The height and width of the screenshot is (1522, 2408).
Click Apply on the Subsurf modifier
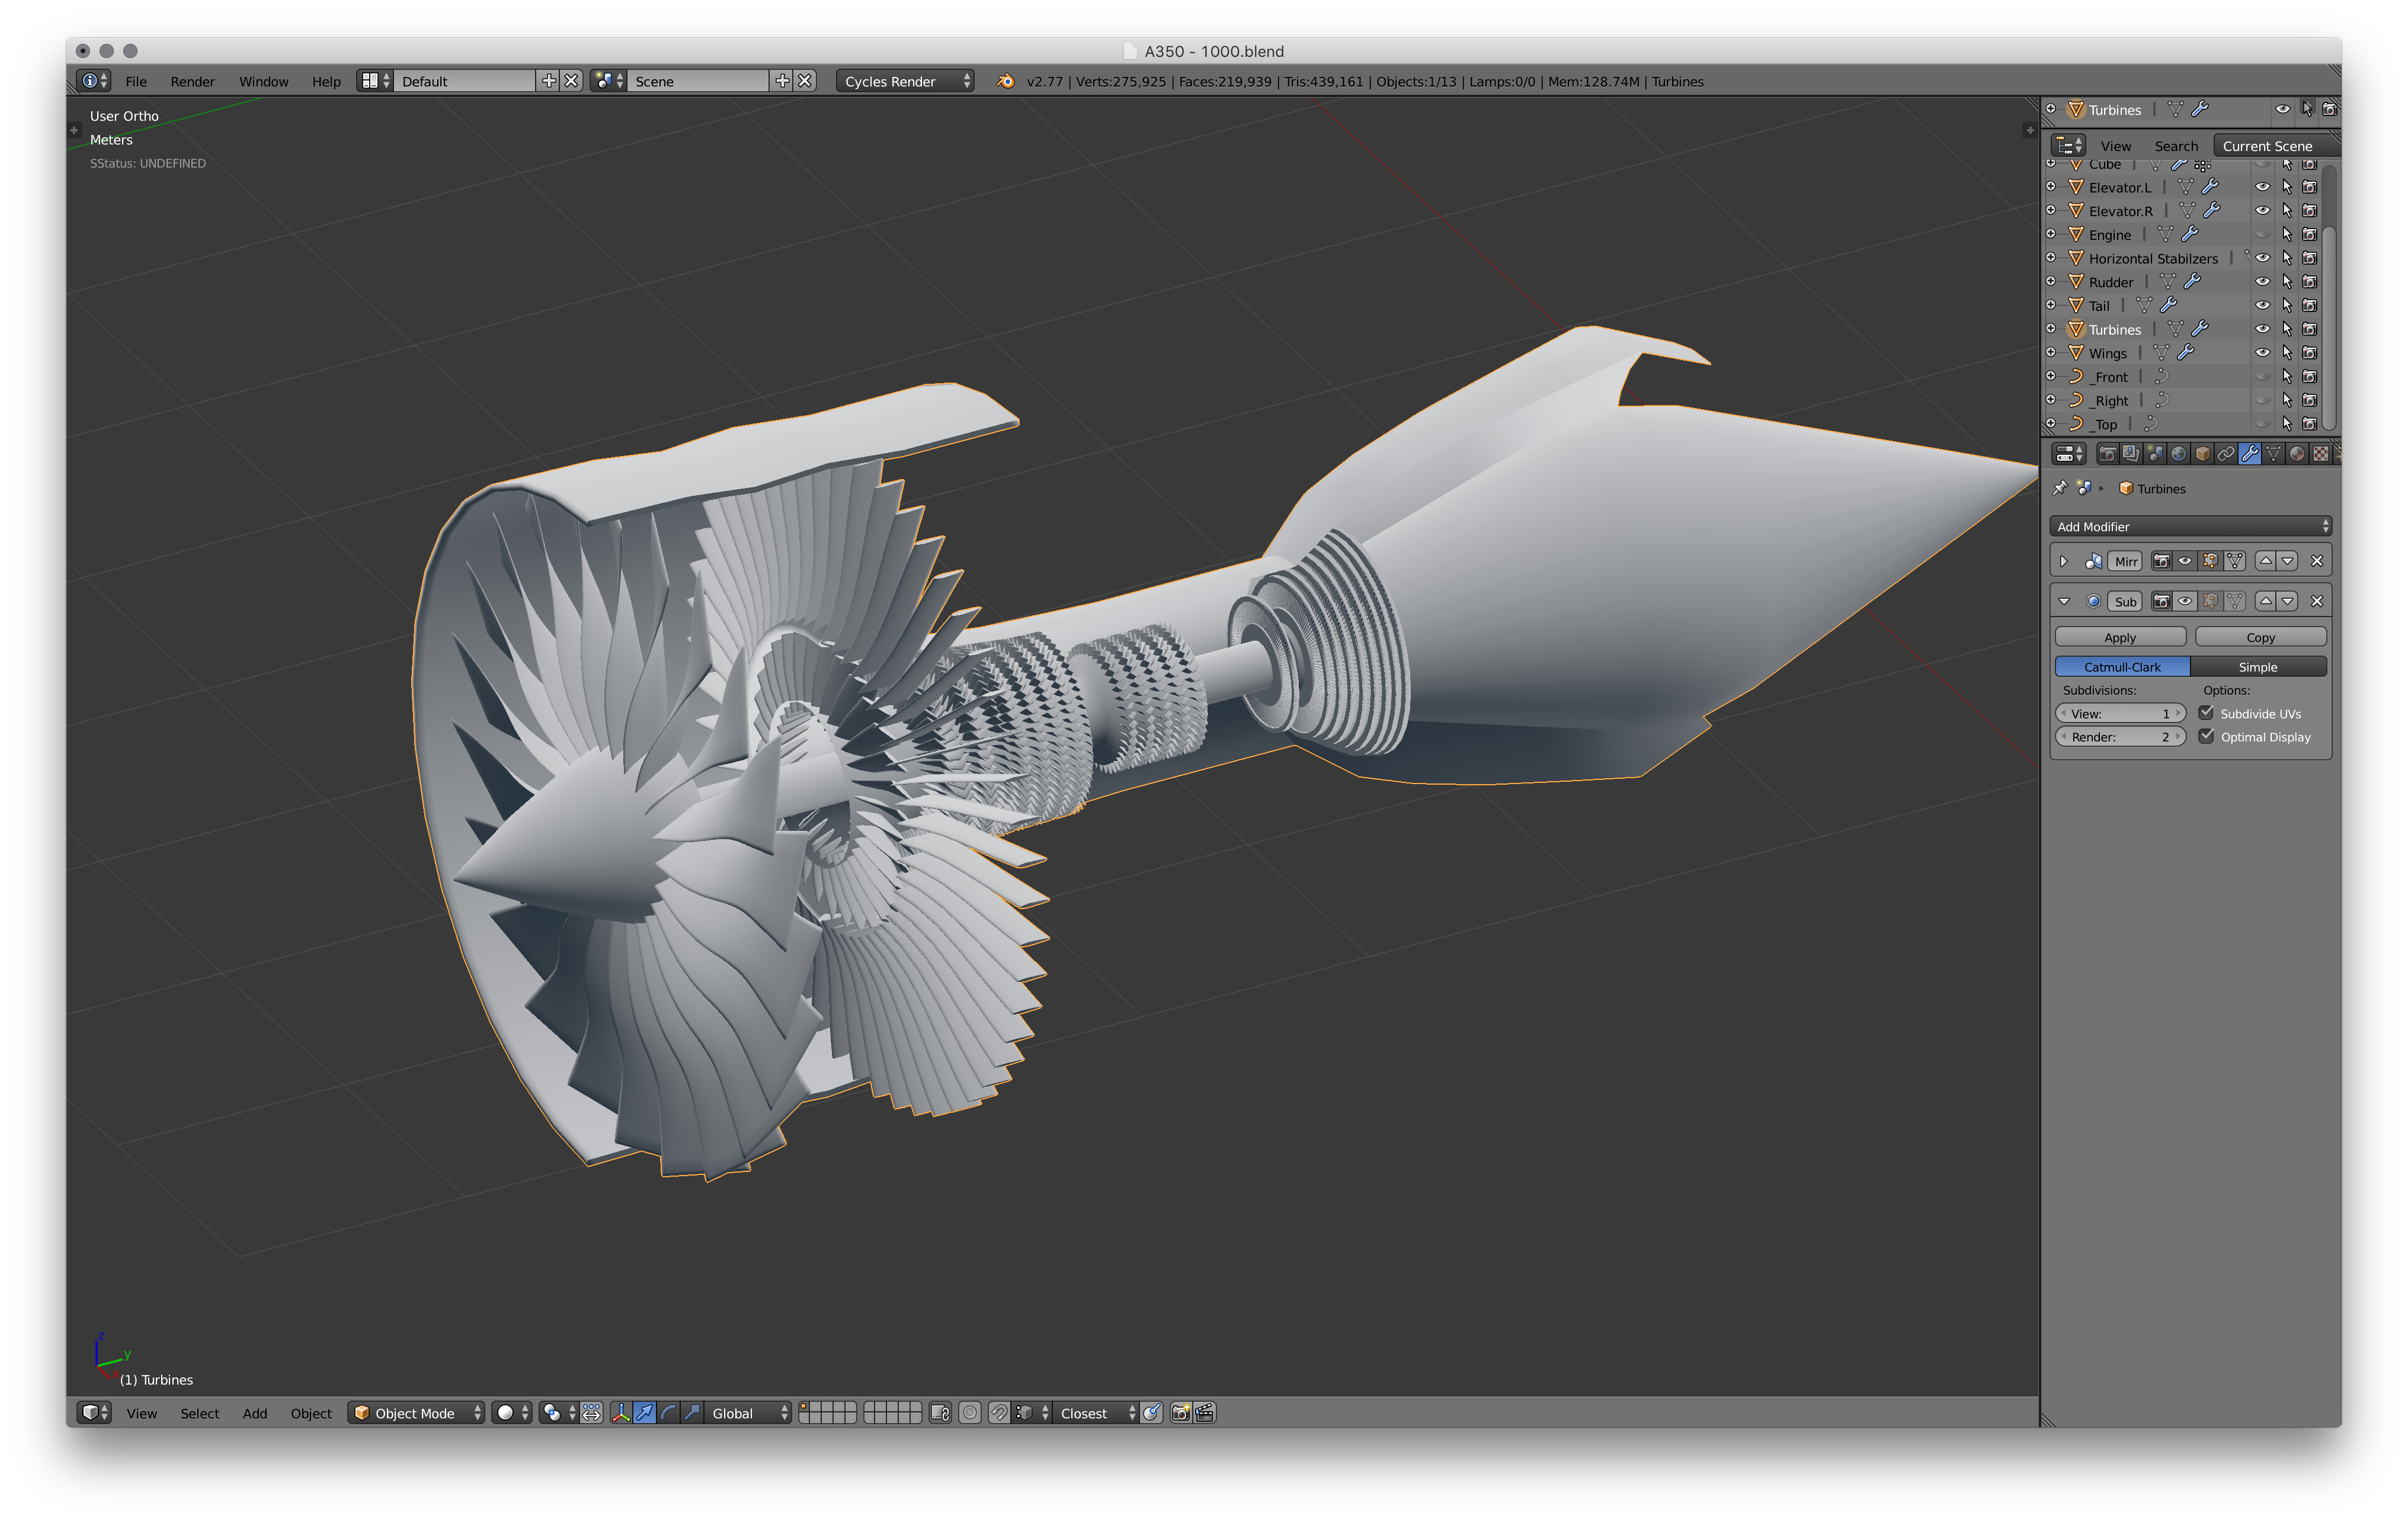pyautogui.click(x=2120, y=637)
